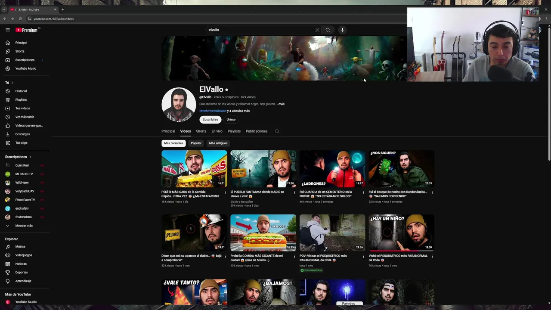Open Principal in the sidebar
Image resolution: width=551 pixels, height=310 pixels.
21,43
